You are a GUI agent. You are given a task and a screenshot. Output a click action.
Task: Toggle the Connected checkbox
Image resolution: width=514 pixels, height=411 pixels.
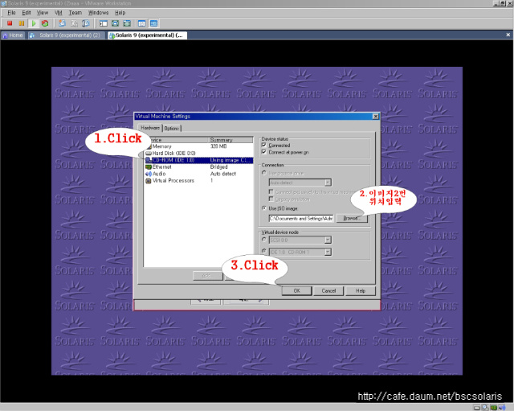point(264,145)
